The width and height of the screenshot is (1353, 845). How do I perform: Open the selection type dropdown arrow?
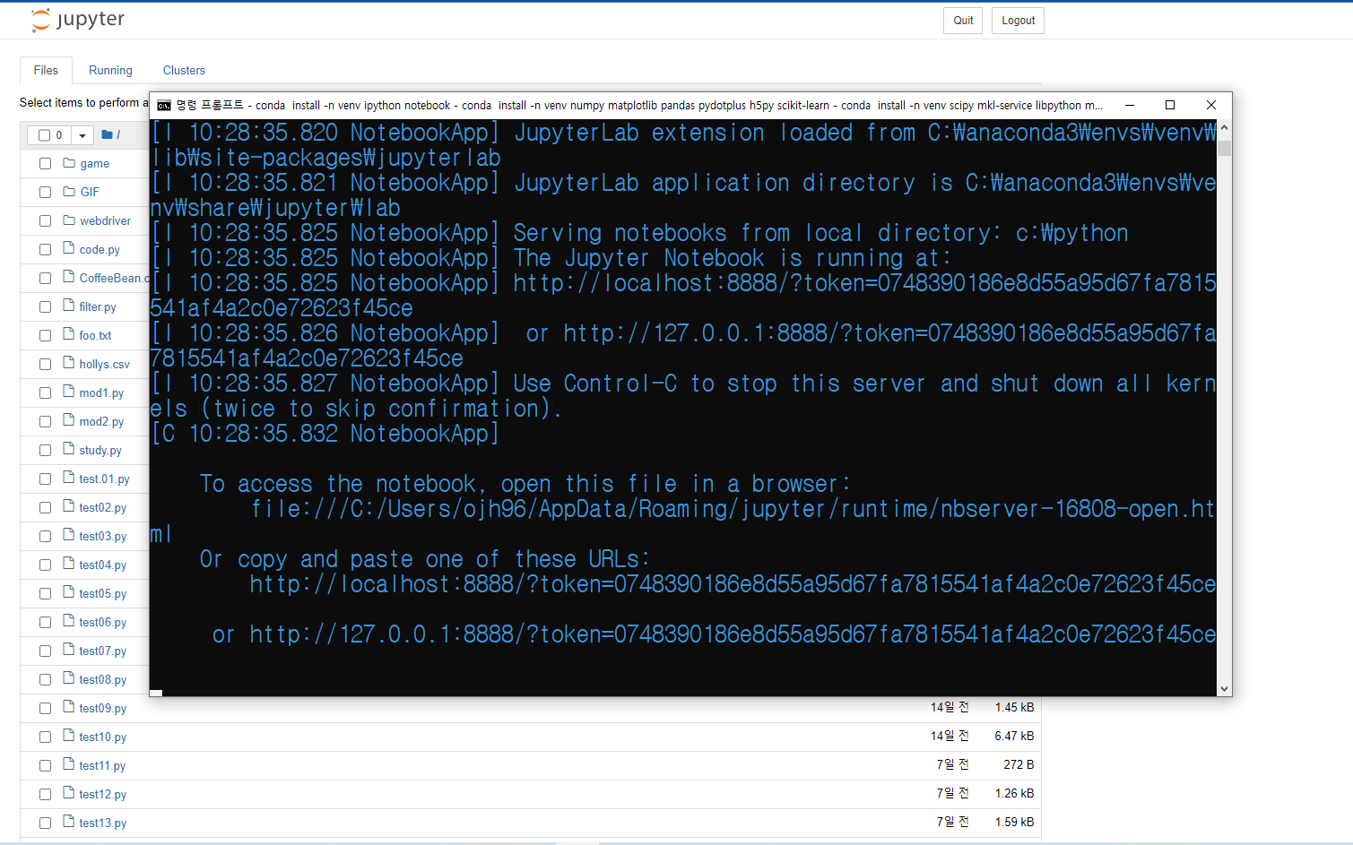82,135
